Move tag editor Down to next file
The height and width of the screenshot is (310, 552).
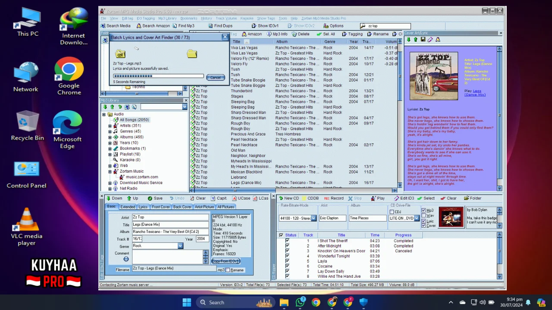(x=114, y=198)
